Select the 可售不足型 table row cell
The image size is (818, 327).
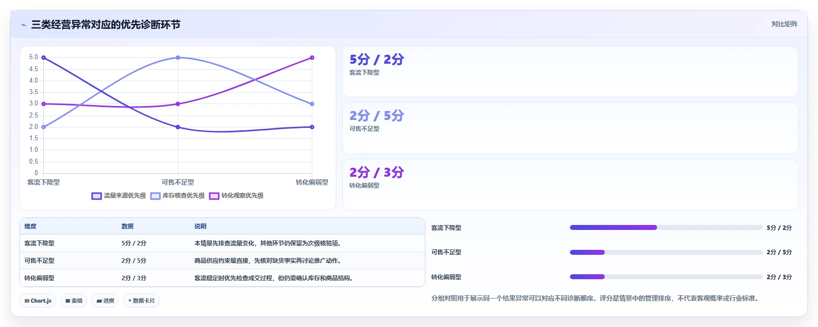click(x=39, y=261)
